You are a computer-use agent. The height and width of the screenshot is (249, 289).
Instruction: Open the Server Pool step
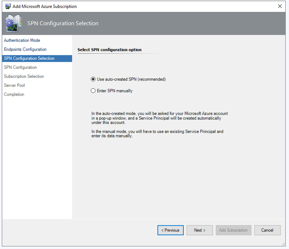tap(14, 85)
